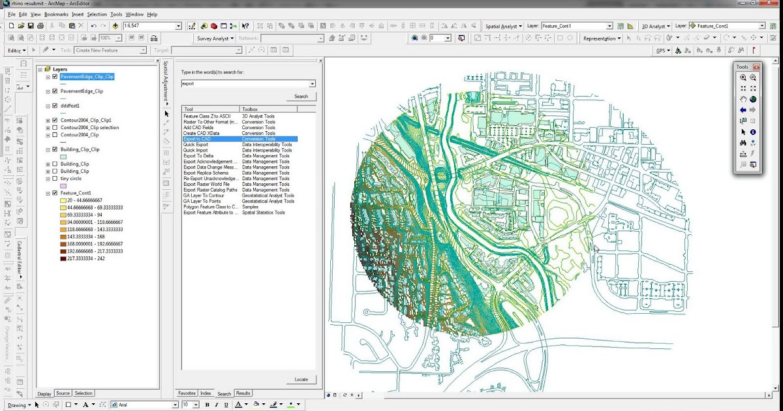This screenshot has width=783, height=411.
Task: Click the Open map document icon
Action: coord(21,26)
